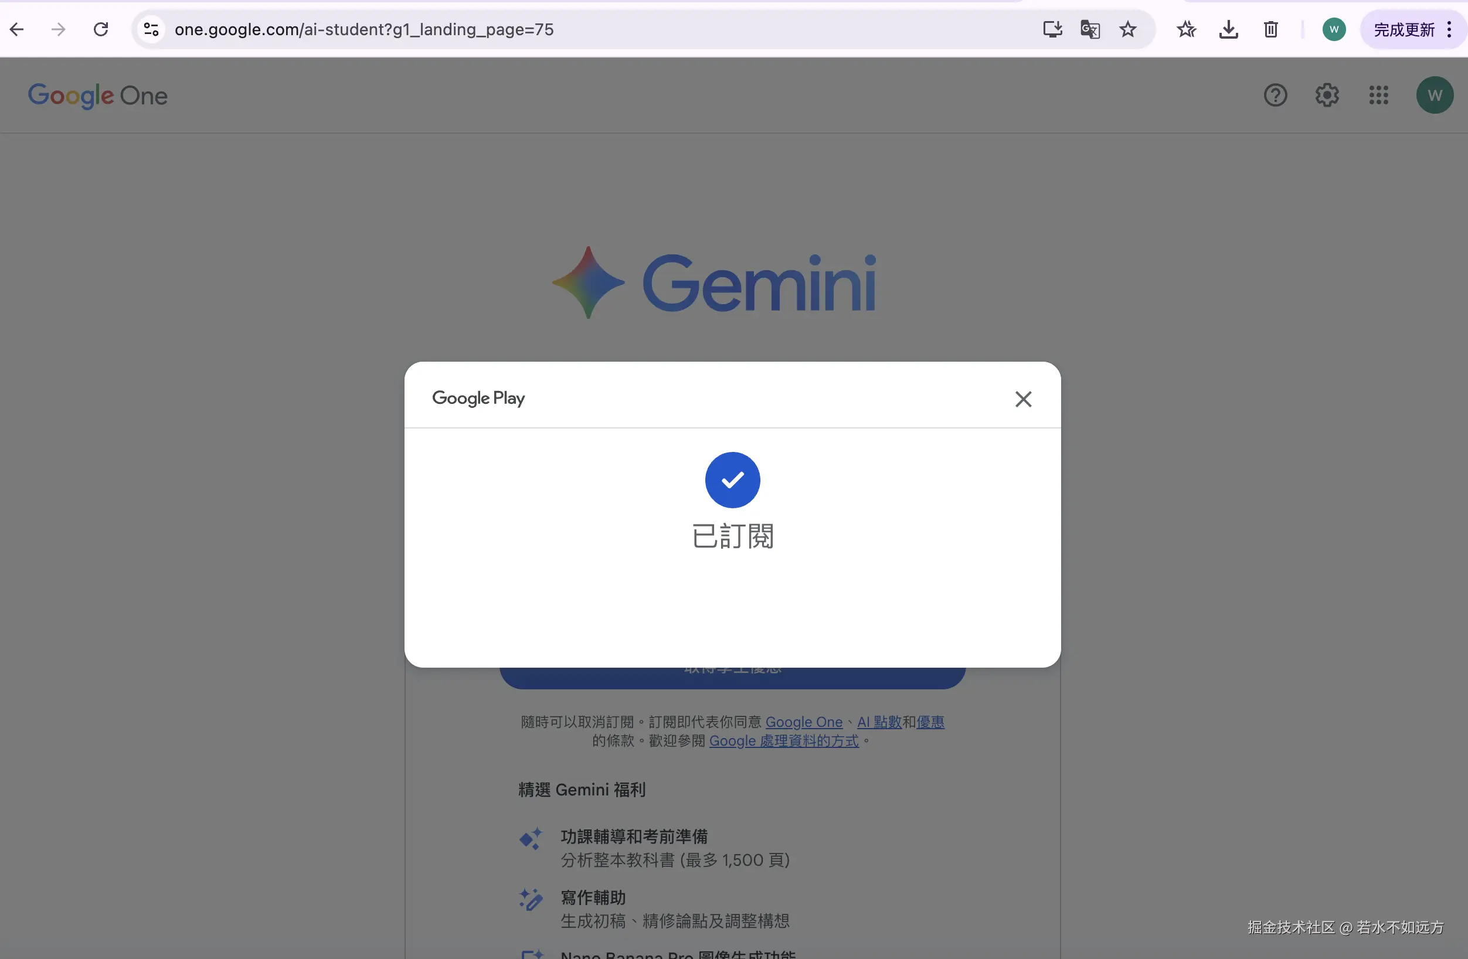The width and height of the screenshot is (1468, 959).
Task: Click the browser forward arrow
Action: (x=59, y=29)
